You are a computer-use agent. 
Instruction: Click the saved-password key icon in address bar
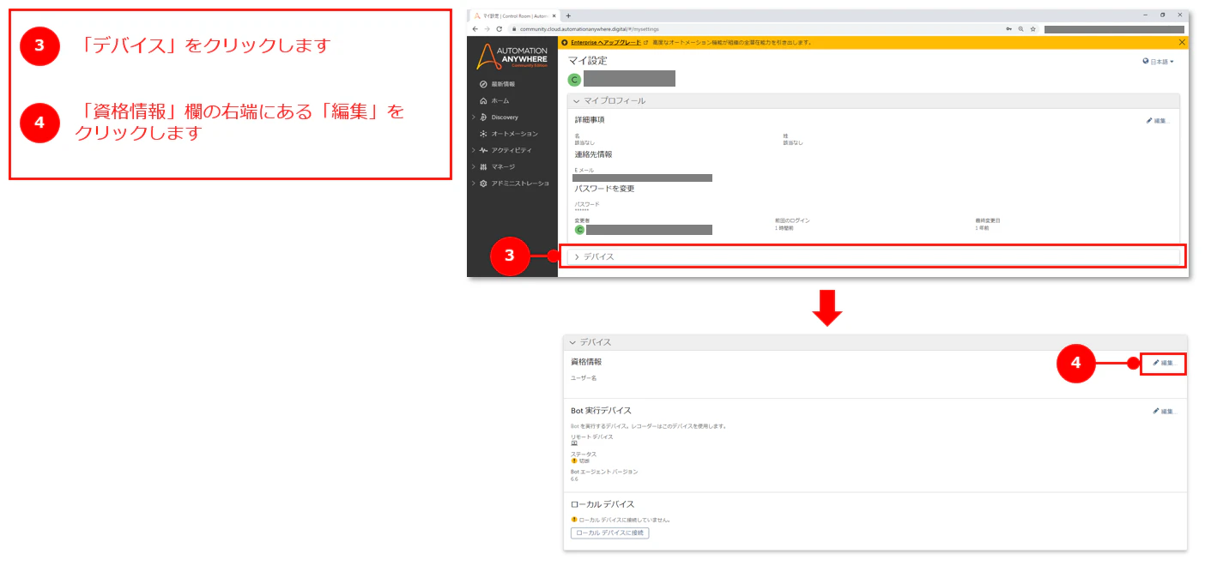(x=1008, y=29)
